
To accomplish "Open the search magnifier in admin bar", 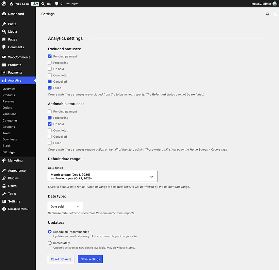I will point(43,4).
